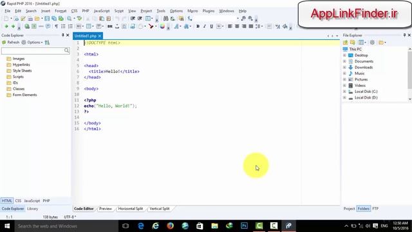This screenshot has width=412, height=232.
Task: Click the taskbar search box
Action: (x=66, y=226)
